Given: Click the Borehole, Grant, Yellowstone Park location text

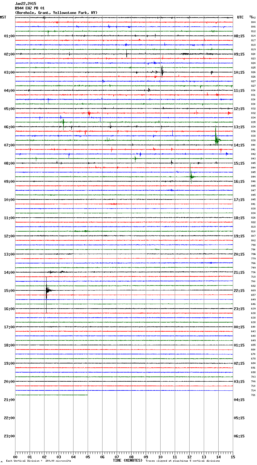Looking at the screenshot, I should point(56,13).
